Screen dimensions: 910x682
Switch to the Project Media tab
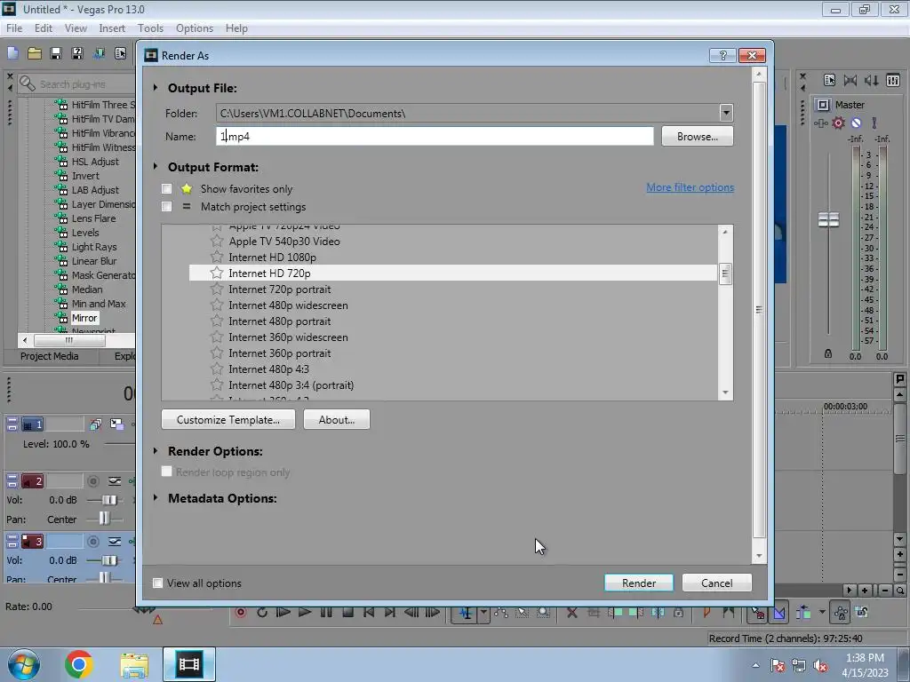pos(50,356)
